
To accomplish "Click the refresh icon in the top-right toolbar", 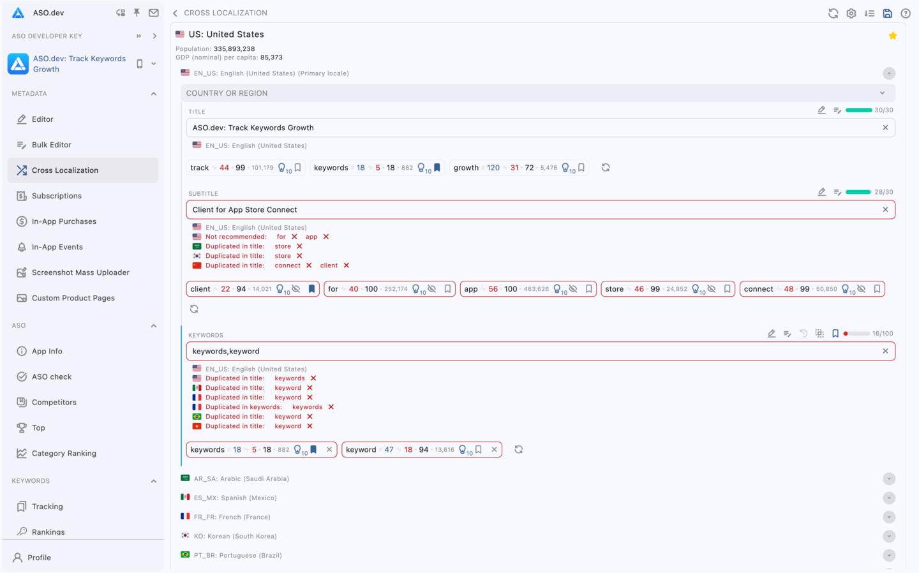I will tap(833, 13).
